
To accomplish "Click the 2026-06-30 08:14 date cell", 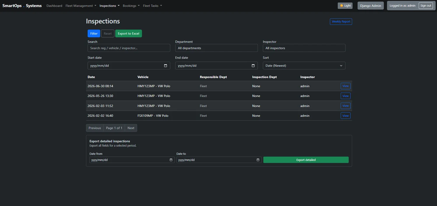I will [x=100, y=86].
